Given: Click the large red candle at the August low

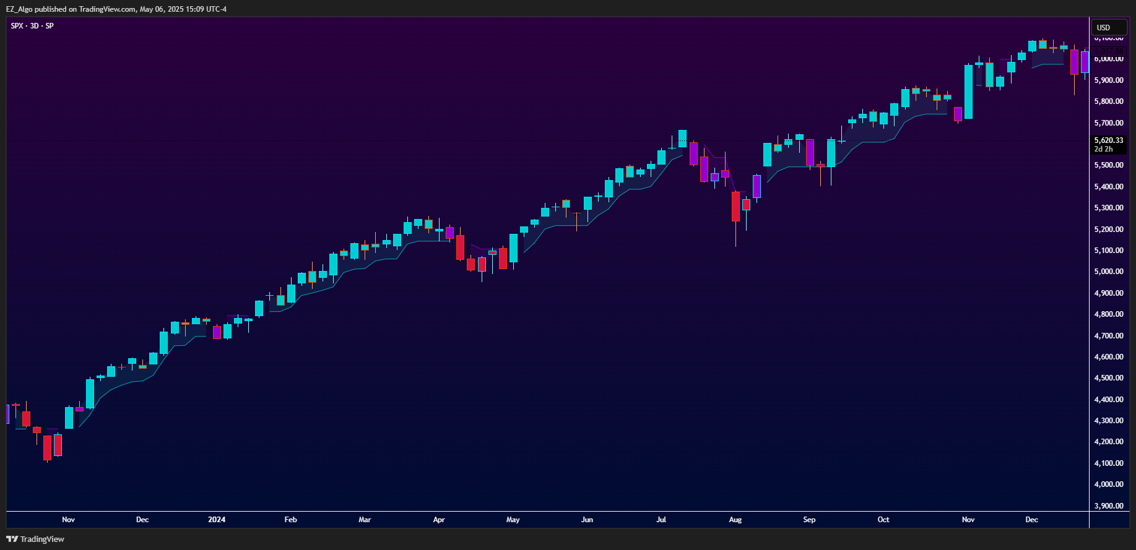Looking at the screenshot, I should tap(735, 207).
